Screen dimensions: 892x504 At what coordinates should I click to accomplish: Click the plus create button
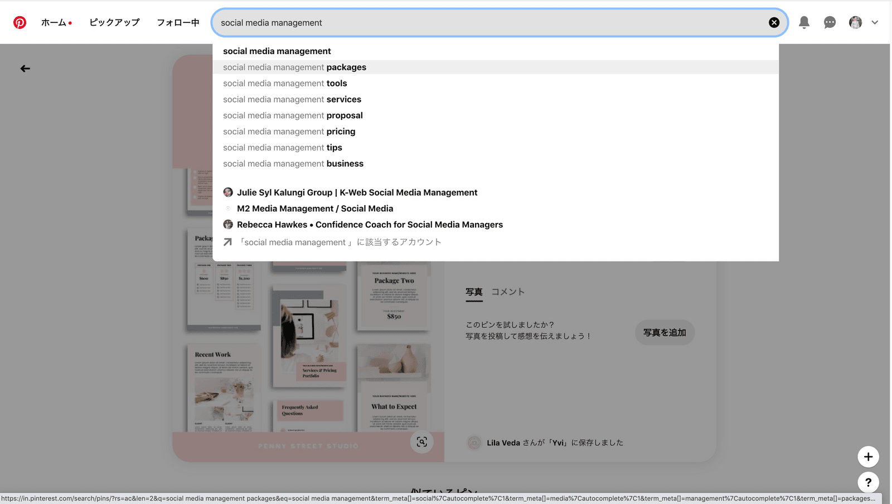point(868,457)
